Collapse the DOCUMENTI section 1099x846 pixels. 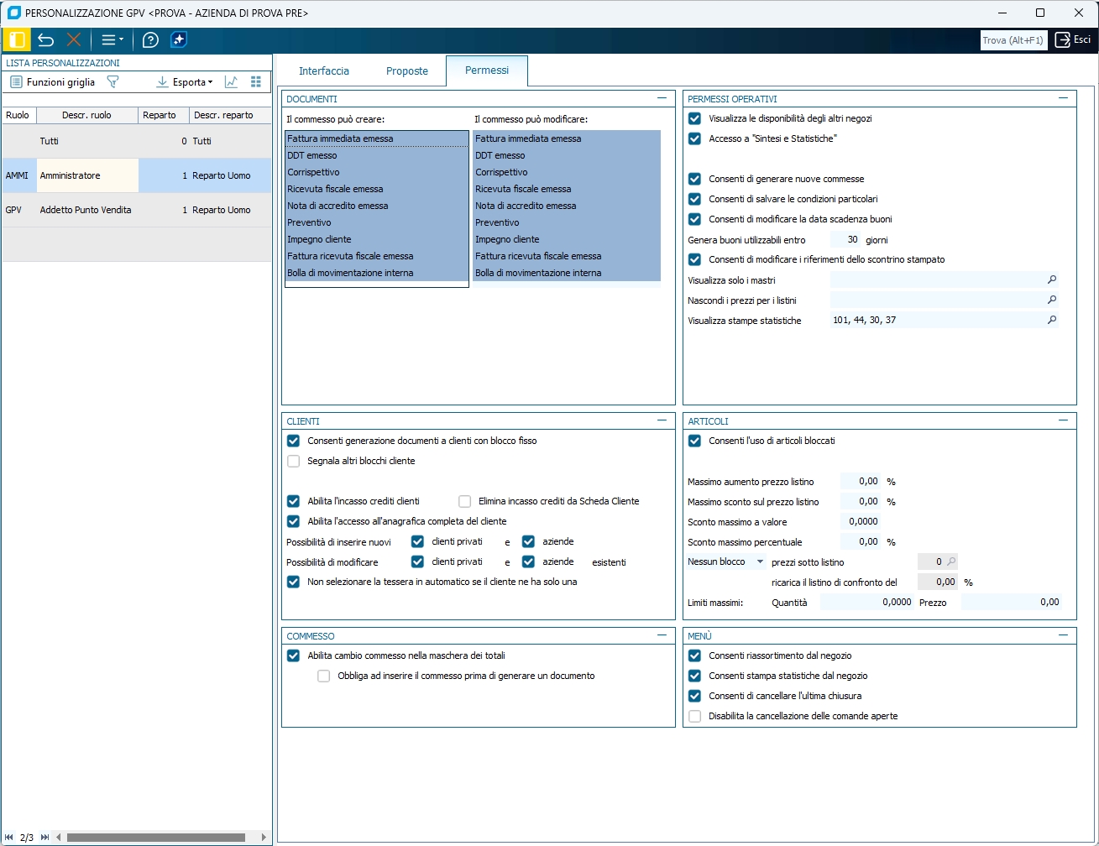pyautogui.click(x=662, y=98)
